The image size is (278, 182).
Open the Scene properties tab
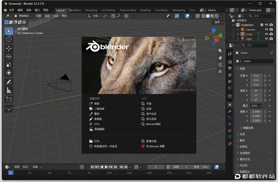click(x=230, y=82)
